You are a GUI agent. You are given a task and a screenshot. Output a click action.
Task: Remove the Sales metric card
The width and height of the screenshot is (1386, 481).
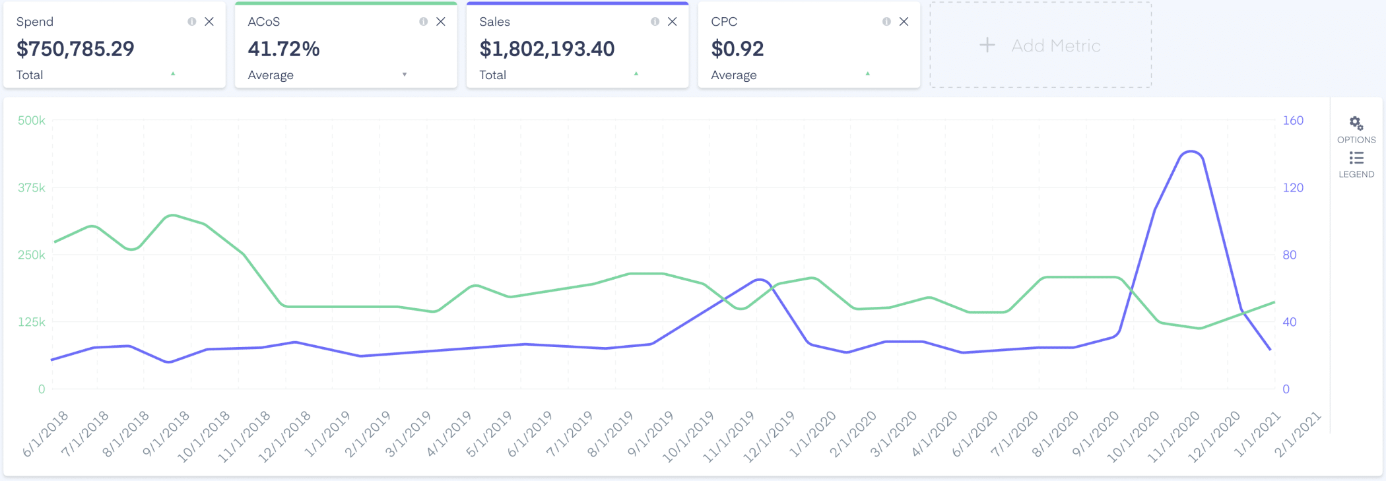(x=673, y=22)
